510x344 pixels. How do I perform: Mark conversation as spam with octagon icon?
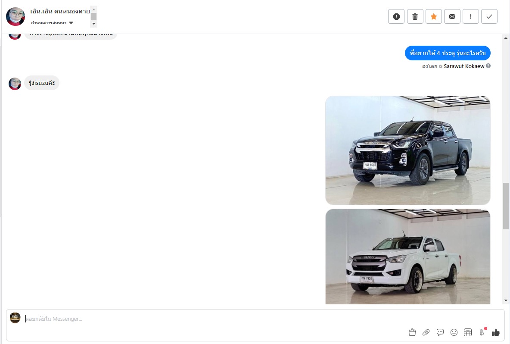(x=396, y=17)
